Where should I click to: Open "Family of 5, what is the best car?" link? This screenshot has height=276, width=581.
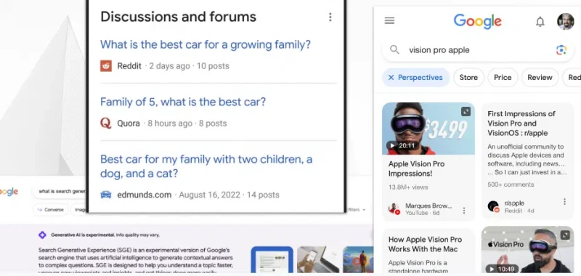[183, 102]
